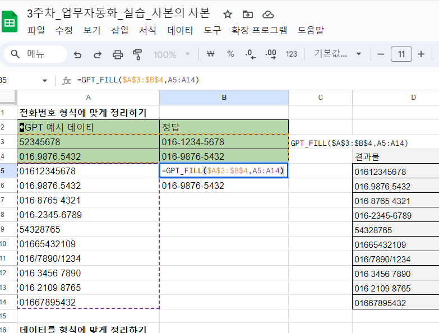439x333 pixels.
Task: Click cell A8 with 016-2345-6789
Action: click(x=88, y=215)
